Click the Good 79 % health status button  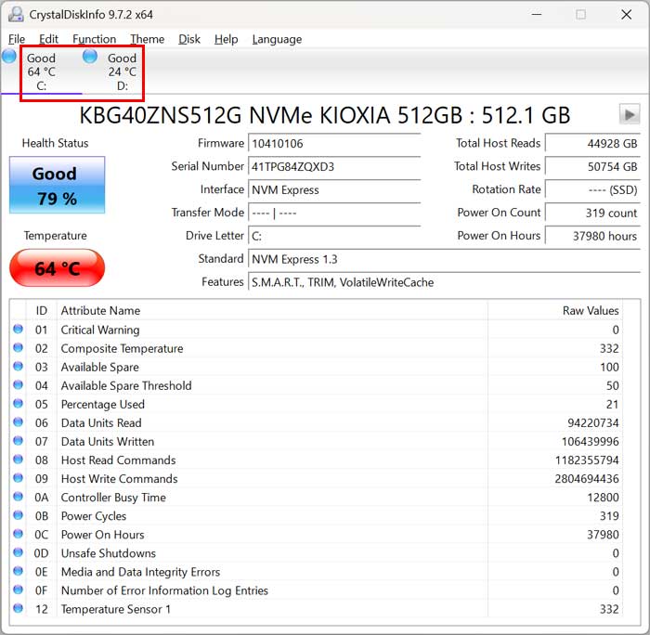click(x=57, y=186)
